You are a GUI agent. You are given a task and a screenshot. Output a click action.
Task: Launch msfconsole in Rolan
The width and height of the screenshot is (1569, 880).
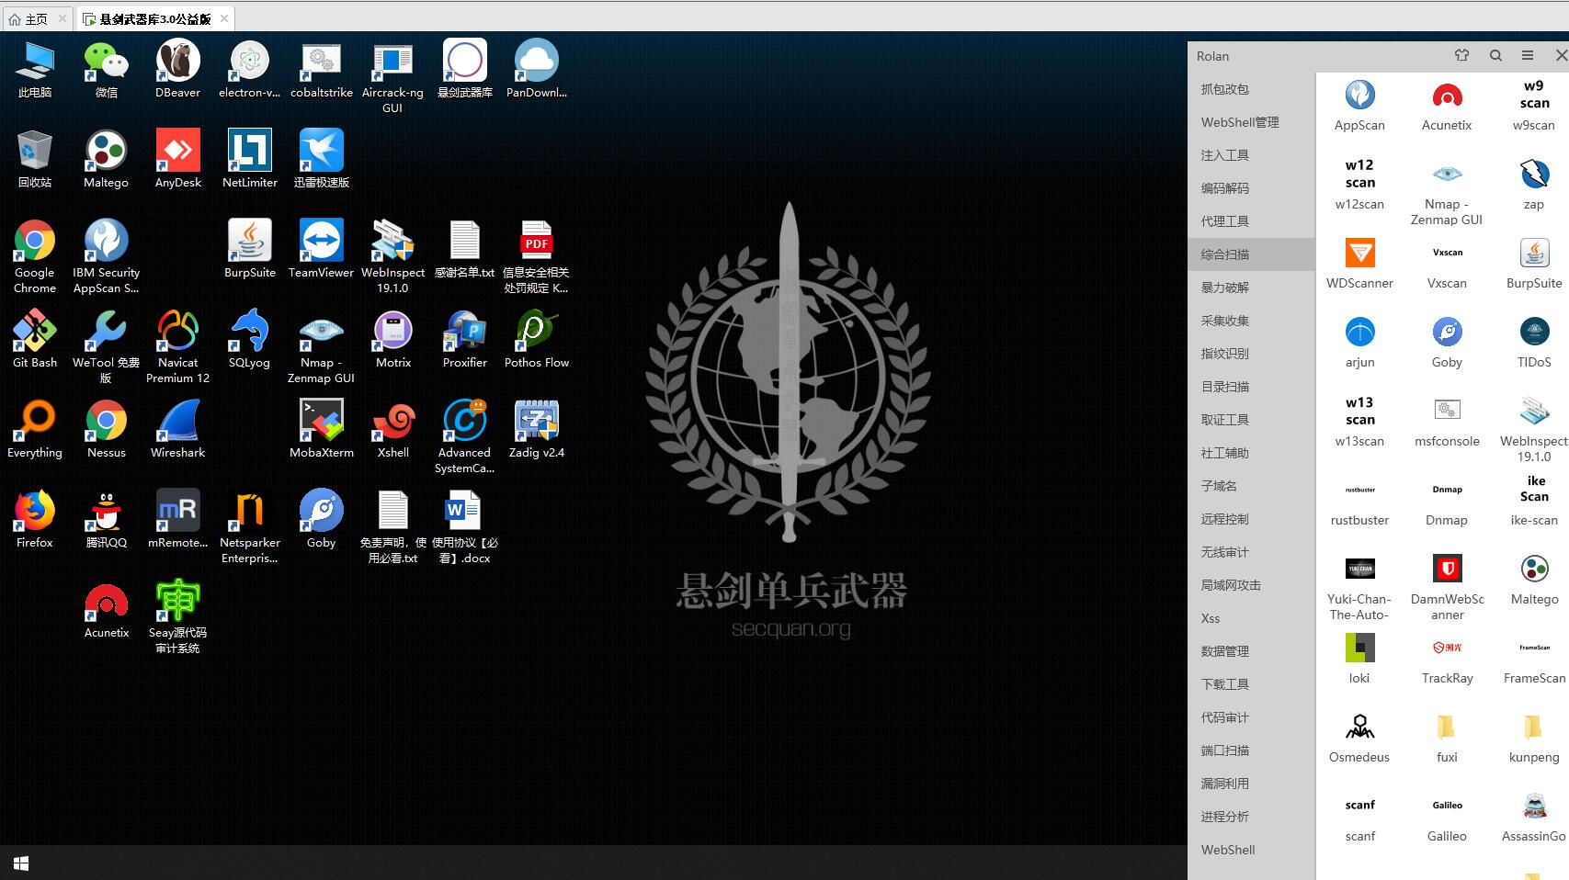[x=1447, y=422]
